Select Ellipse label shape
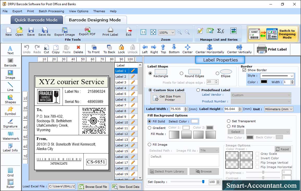The image size is (301, 191). tap(217, 73)
